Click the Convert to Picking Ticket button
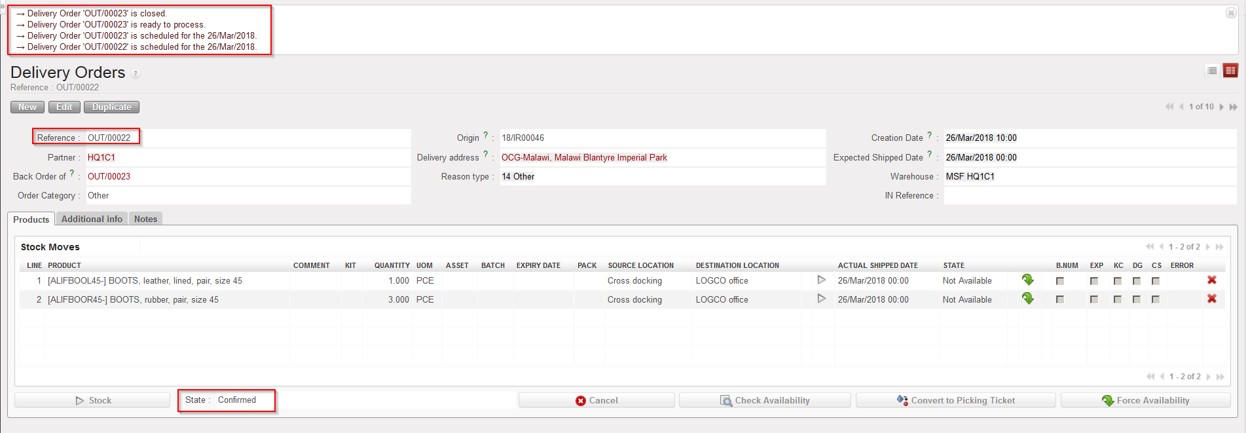The height and width of the screenshot is (433, 1246). point(955,400)
